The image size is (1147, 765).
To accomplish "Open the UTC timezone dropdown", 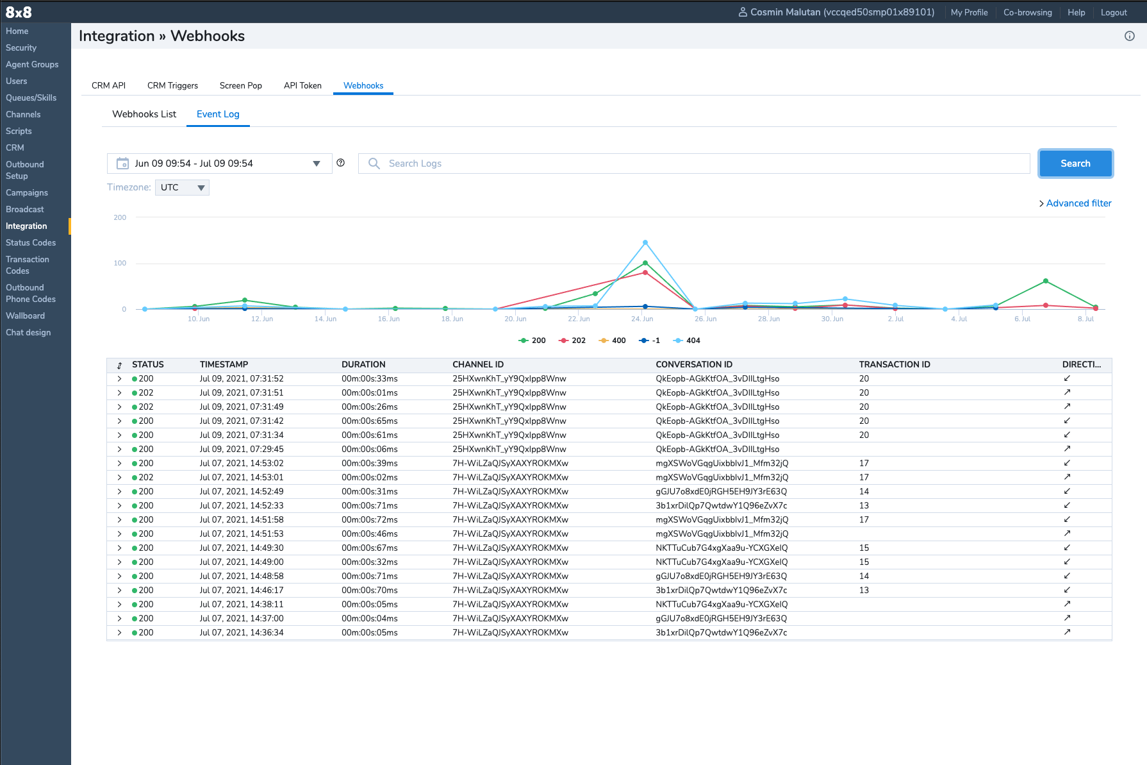I will click(183, 187).
